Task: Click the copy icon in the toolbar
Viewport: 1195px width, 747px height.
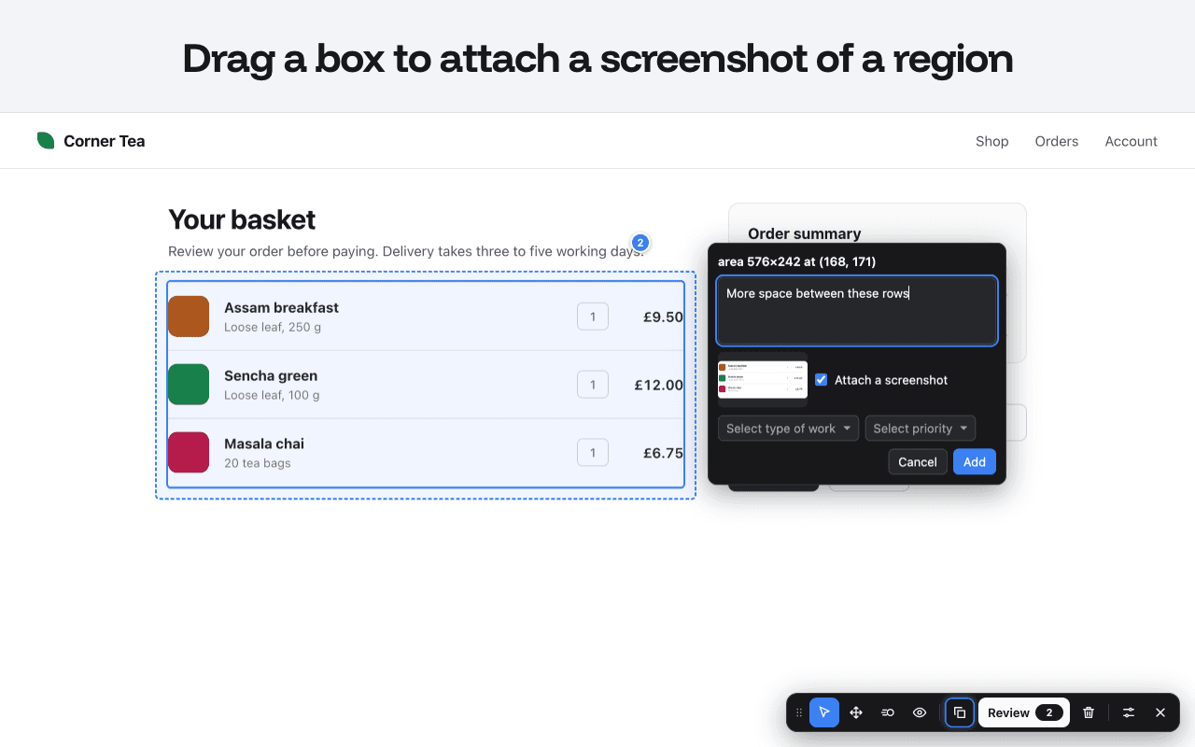Action: [960, 712]
